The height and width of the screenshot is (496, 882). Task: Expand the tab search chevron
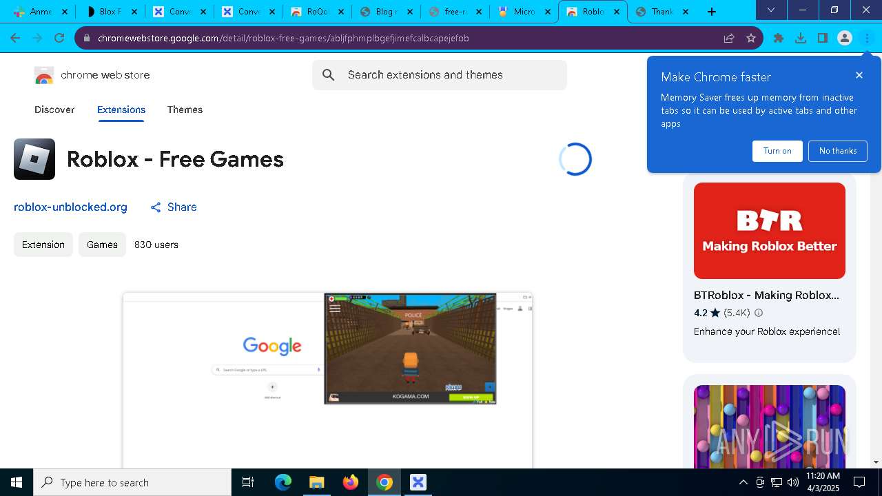[x=771, y=10]
